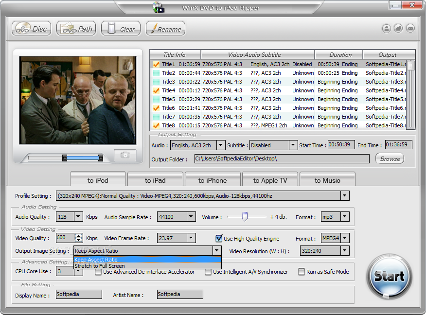Click the Output Folder path field
Viewport: 426px width, 315px height.
pyautogui.click(x=282, y=158)
